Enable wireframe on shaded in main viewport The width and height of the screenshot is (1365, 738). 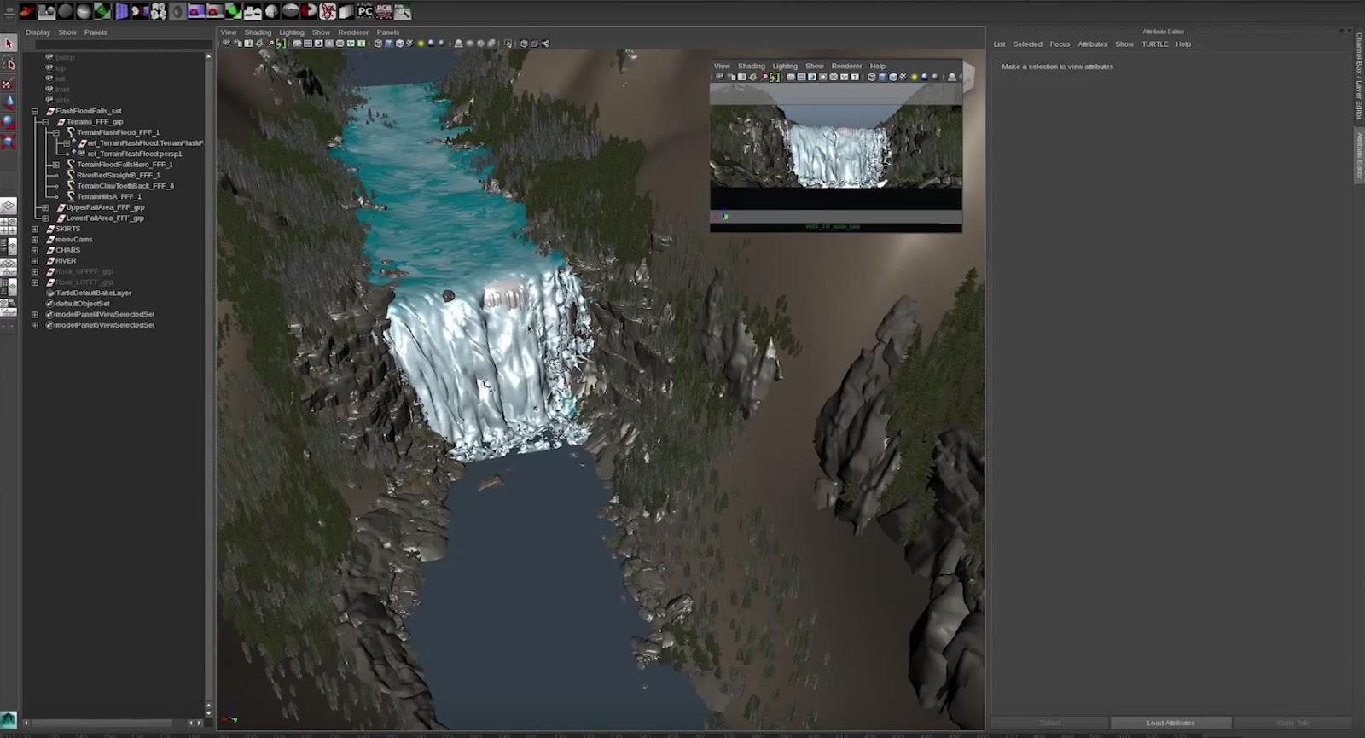click(x=399, y=44)
